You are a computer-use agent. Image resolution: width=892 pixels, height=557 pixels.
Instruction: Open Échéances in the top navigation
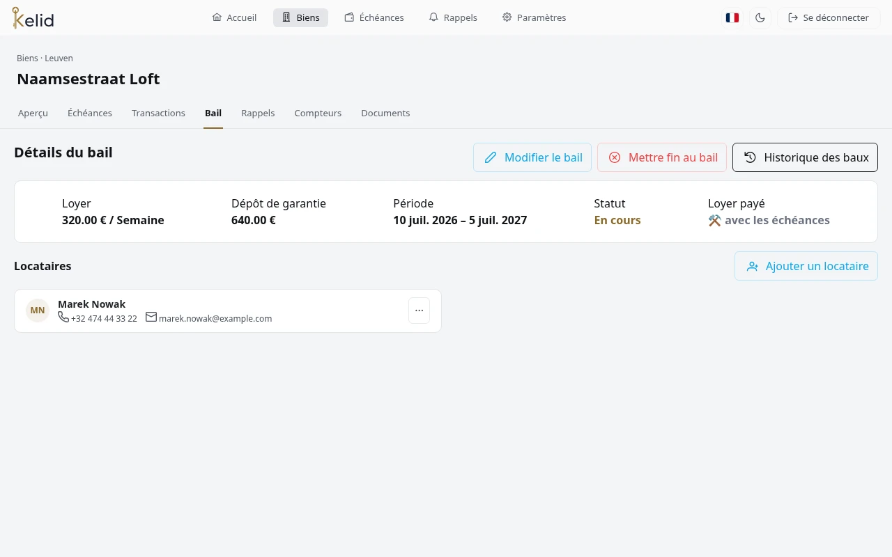(x=374, y=17)
